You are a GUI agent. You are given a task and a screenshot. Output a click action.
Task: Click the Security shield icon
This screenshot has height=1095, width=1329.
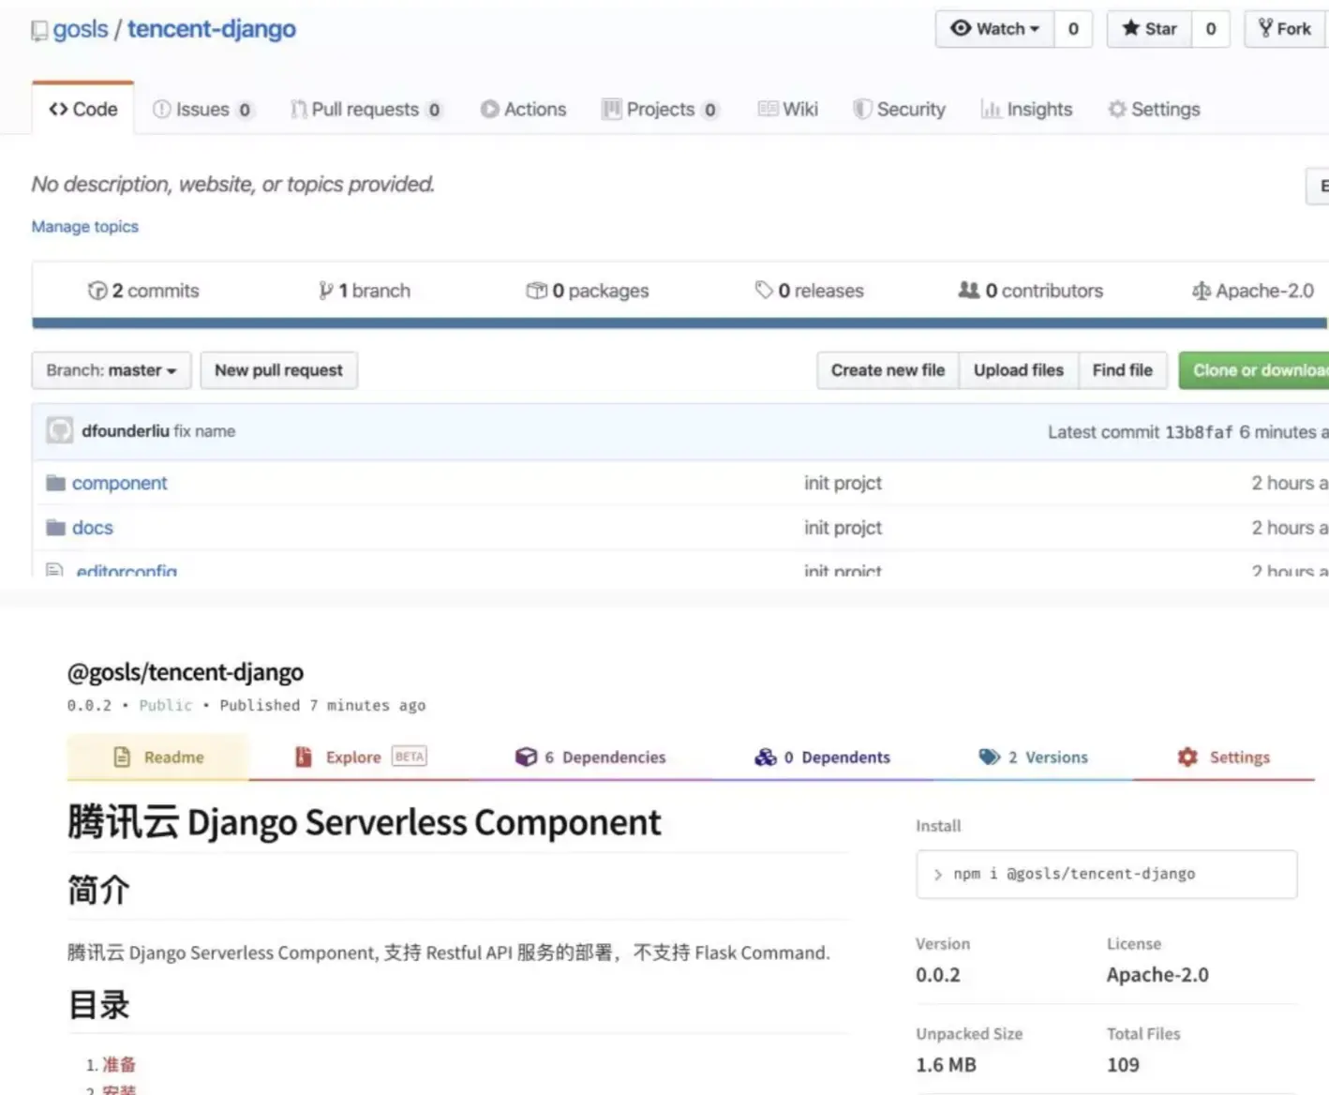[x=862, y=110]
